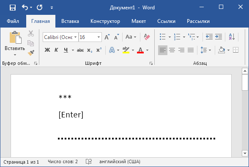Go to the Ссылки tab
This screenshot has height=167, width=249.
click(166, 21)
